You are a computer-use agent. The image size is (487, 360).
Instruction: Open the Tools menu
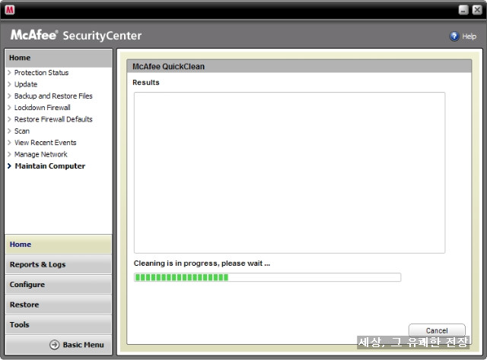tap(59, 324)
